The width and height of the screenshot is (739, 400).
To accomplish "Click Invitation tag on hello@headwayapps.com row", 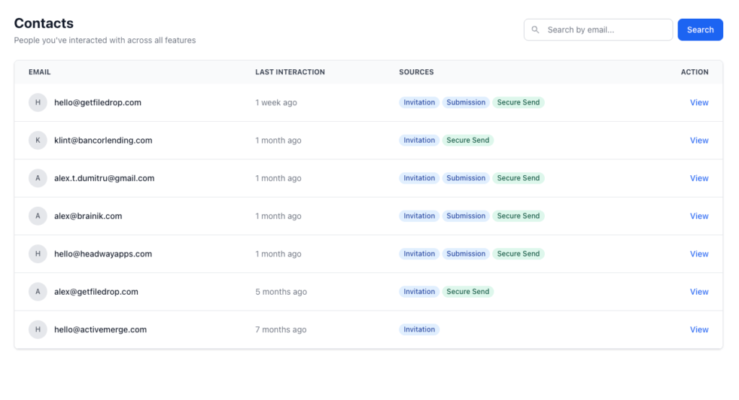I will click(x=419, y=254).
